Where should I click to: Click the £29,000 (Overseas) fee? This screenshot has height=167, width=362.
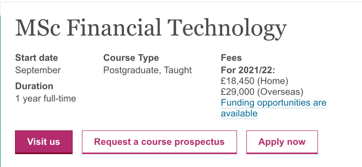[x=262, y=91]
